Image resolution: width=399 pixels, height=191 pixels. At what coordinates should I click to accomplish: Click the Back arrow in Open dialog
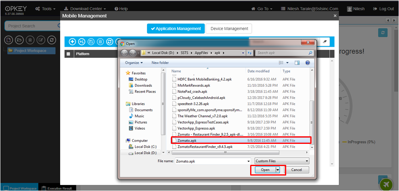124,53
